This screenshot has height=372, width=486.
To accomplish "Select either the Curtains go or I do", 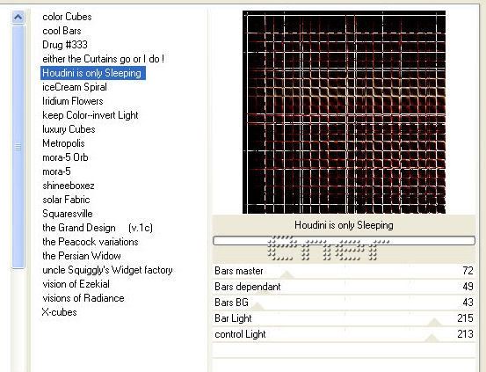I will click(103, 59).
